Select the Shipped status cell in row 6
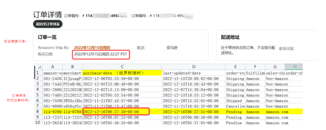Viewport: 326px width, 130px height. click(235, 101)
